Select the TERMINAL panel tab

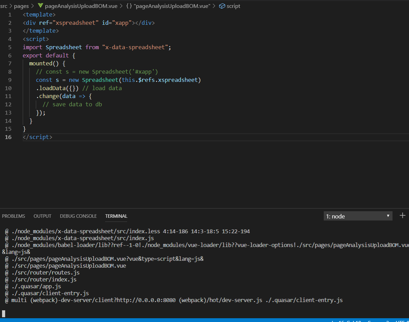tap(116, 216)
